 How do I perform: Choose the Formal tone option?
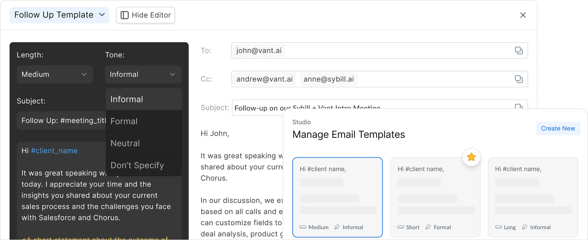coord(144,121)
